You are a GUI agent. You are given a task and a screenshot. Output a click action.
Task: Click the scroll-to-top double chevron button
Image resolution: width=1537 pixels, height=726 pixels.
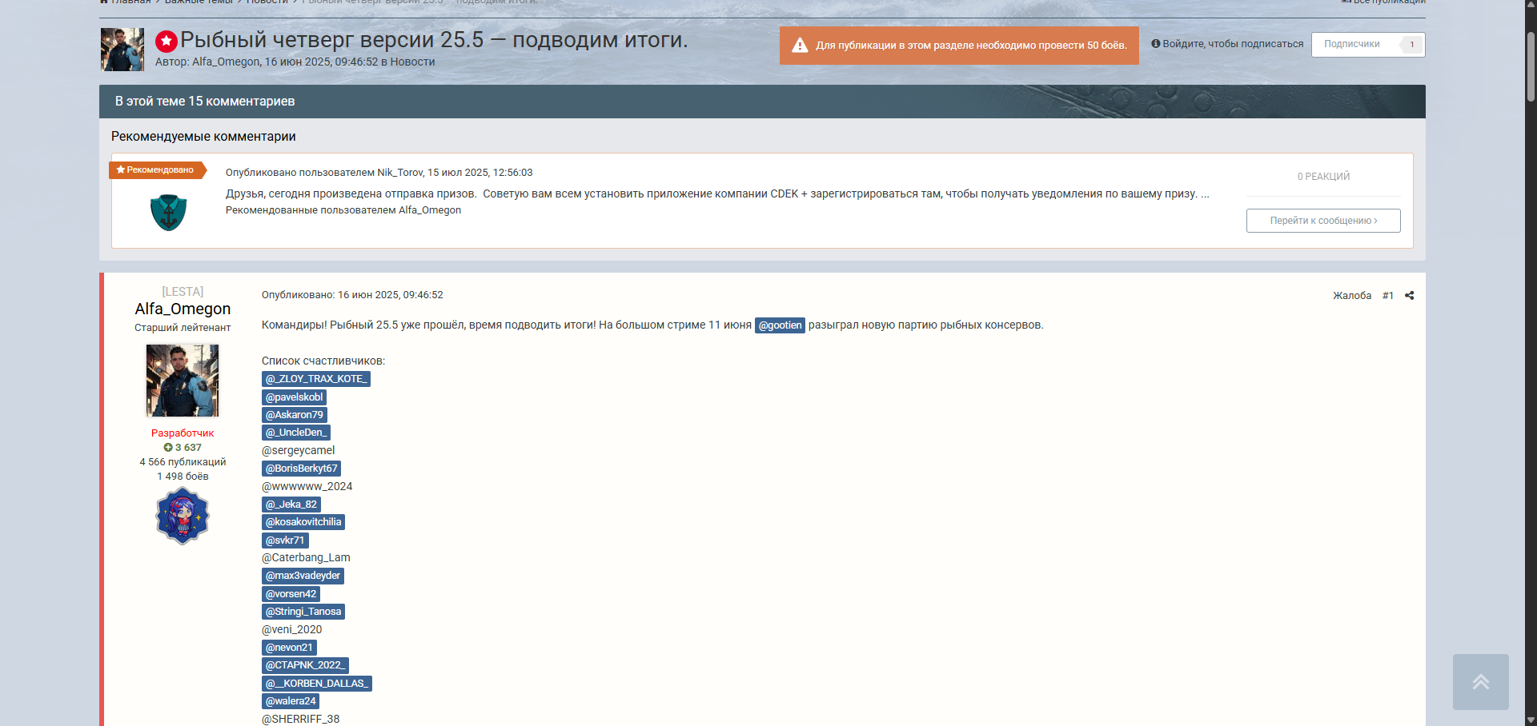click(1480, 681)
